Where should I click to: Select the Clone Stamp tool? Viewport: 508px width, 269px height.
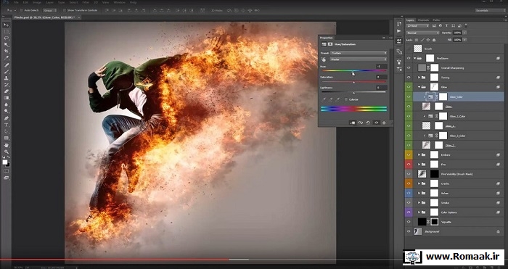pyautogui.click(x=6, y=78)
